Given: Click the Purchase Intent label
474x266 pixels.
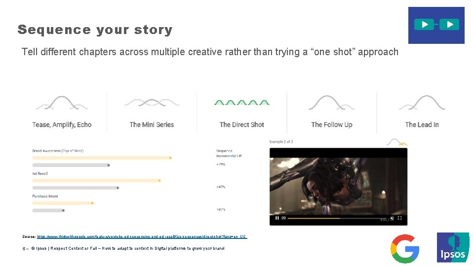Looking at the screenshot, I should pyautogui.click(x=45, y=196).
